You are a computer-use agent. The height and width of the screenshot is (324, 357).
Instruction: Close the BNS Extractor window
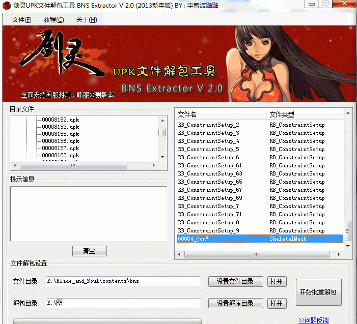[344, 4]
